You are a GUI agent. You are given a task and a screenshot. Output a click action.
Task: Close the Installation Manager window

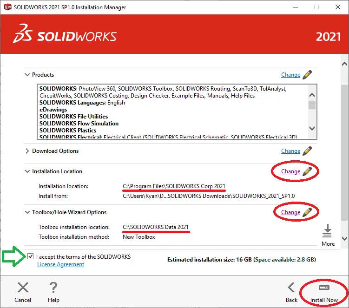(338, 7)
